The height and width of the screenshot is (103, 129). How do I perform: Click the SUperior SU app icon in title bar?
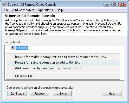click(x=4, y=4)
